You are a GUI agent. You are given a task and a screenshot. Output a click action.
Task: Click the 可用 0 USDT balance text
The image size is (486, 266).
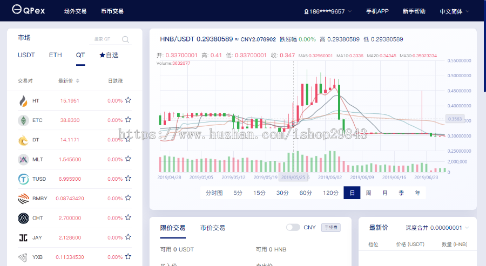[x=177, y=250]
